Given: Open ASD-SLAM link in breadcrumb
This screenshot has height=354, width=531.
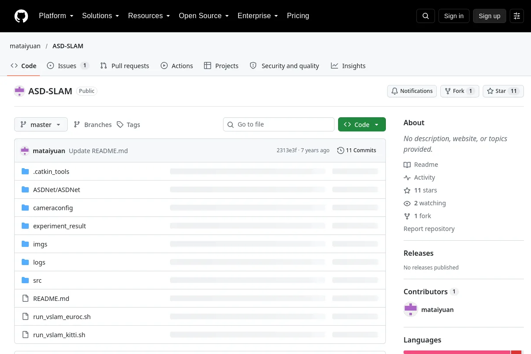Looking at the screenshot, I should point(68,46).
